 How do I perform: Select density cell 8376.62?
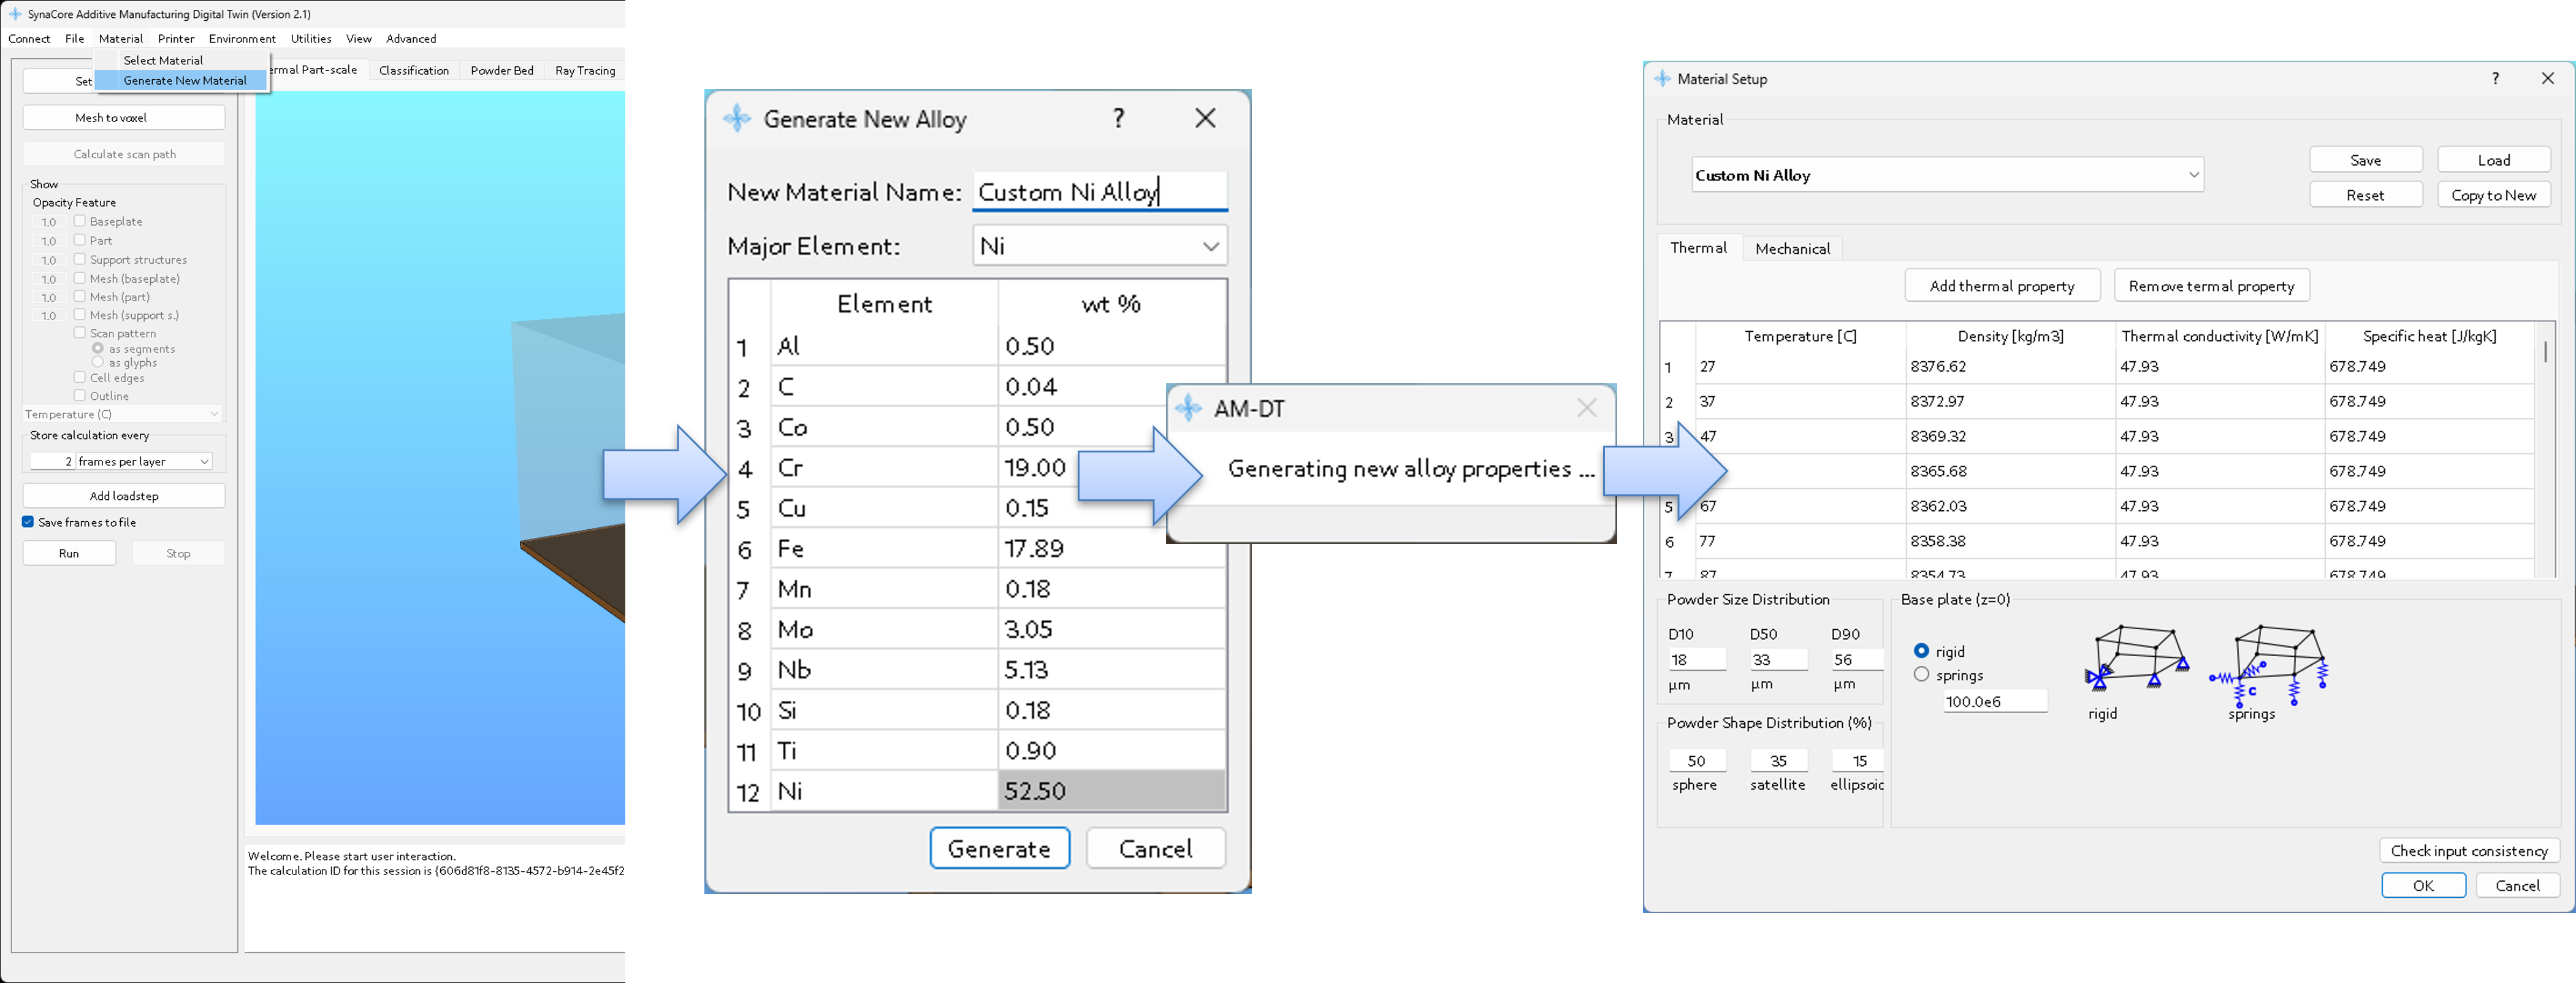(x=2010, y=366)
